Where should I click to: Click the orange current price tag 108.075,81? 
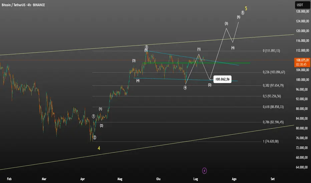[302, 62]
